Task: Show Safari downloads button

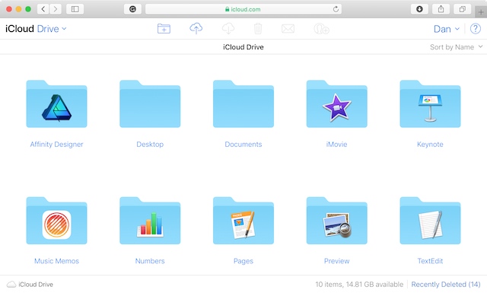Action: pyautogui.click(x=419, y=9)
